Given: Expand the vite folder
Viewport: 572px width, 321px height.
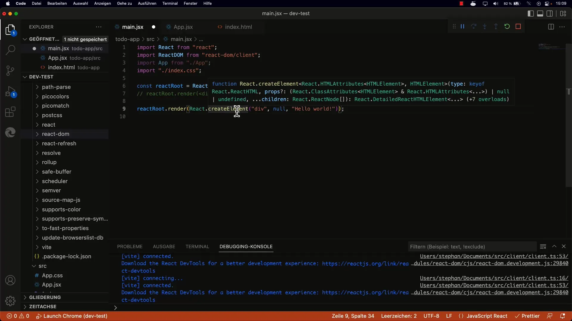Looking at the screenshot, I should (65, 247).
